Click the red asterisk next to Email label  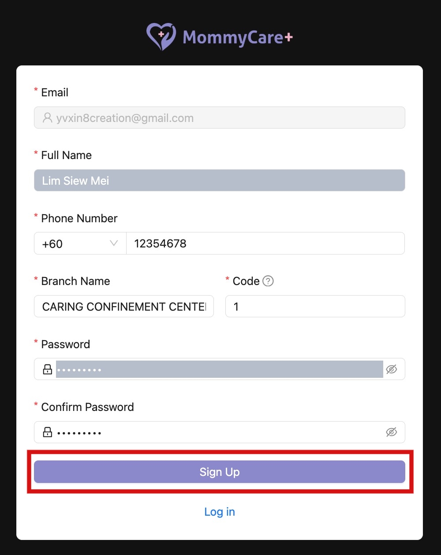pos(35,90)
